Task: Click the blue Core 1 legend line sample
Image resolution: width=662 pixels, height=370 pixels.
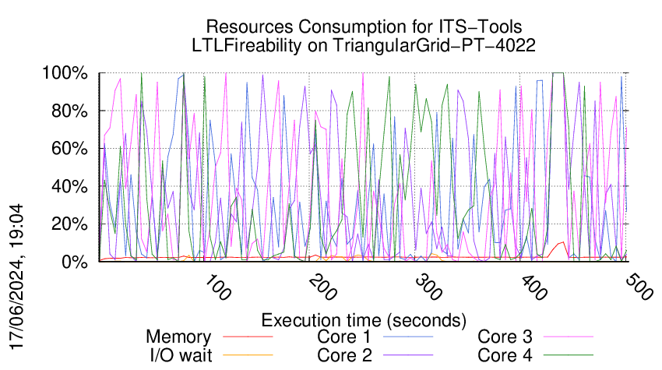Action: point(408,337)
